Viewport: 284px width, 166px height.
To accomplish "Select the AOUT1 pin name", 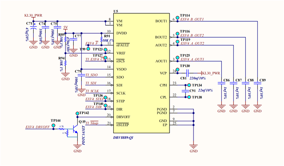I will pyautogui.click(x=161, y=61).
